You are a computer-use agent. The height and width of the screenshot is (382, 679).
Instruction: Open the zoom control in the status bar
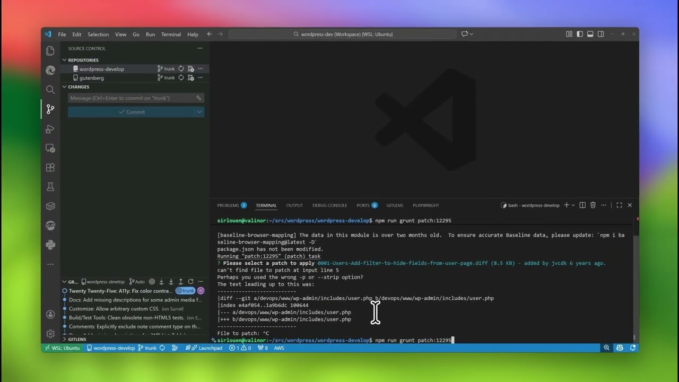pyautogui.click(x=606, y=348)
